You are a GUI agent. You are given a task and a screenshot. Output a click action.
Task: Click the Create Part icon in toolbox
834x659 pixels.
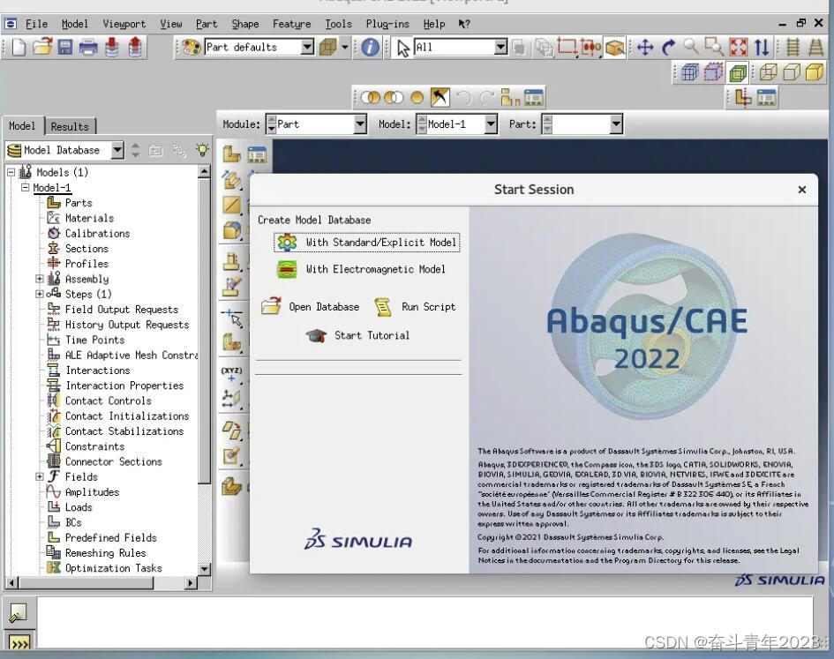point(231,154)
